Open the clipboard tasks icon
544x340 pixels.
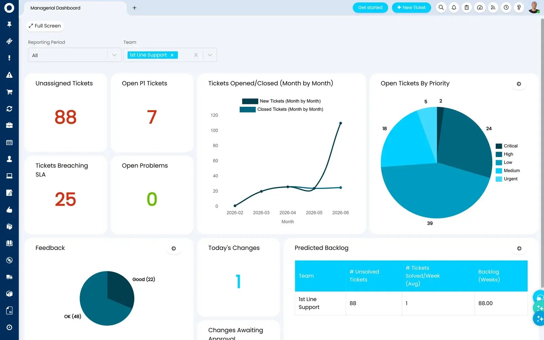point(467,7)
